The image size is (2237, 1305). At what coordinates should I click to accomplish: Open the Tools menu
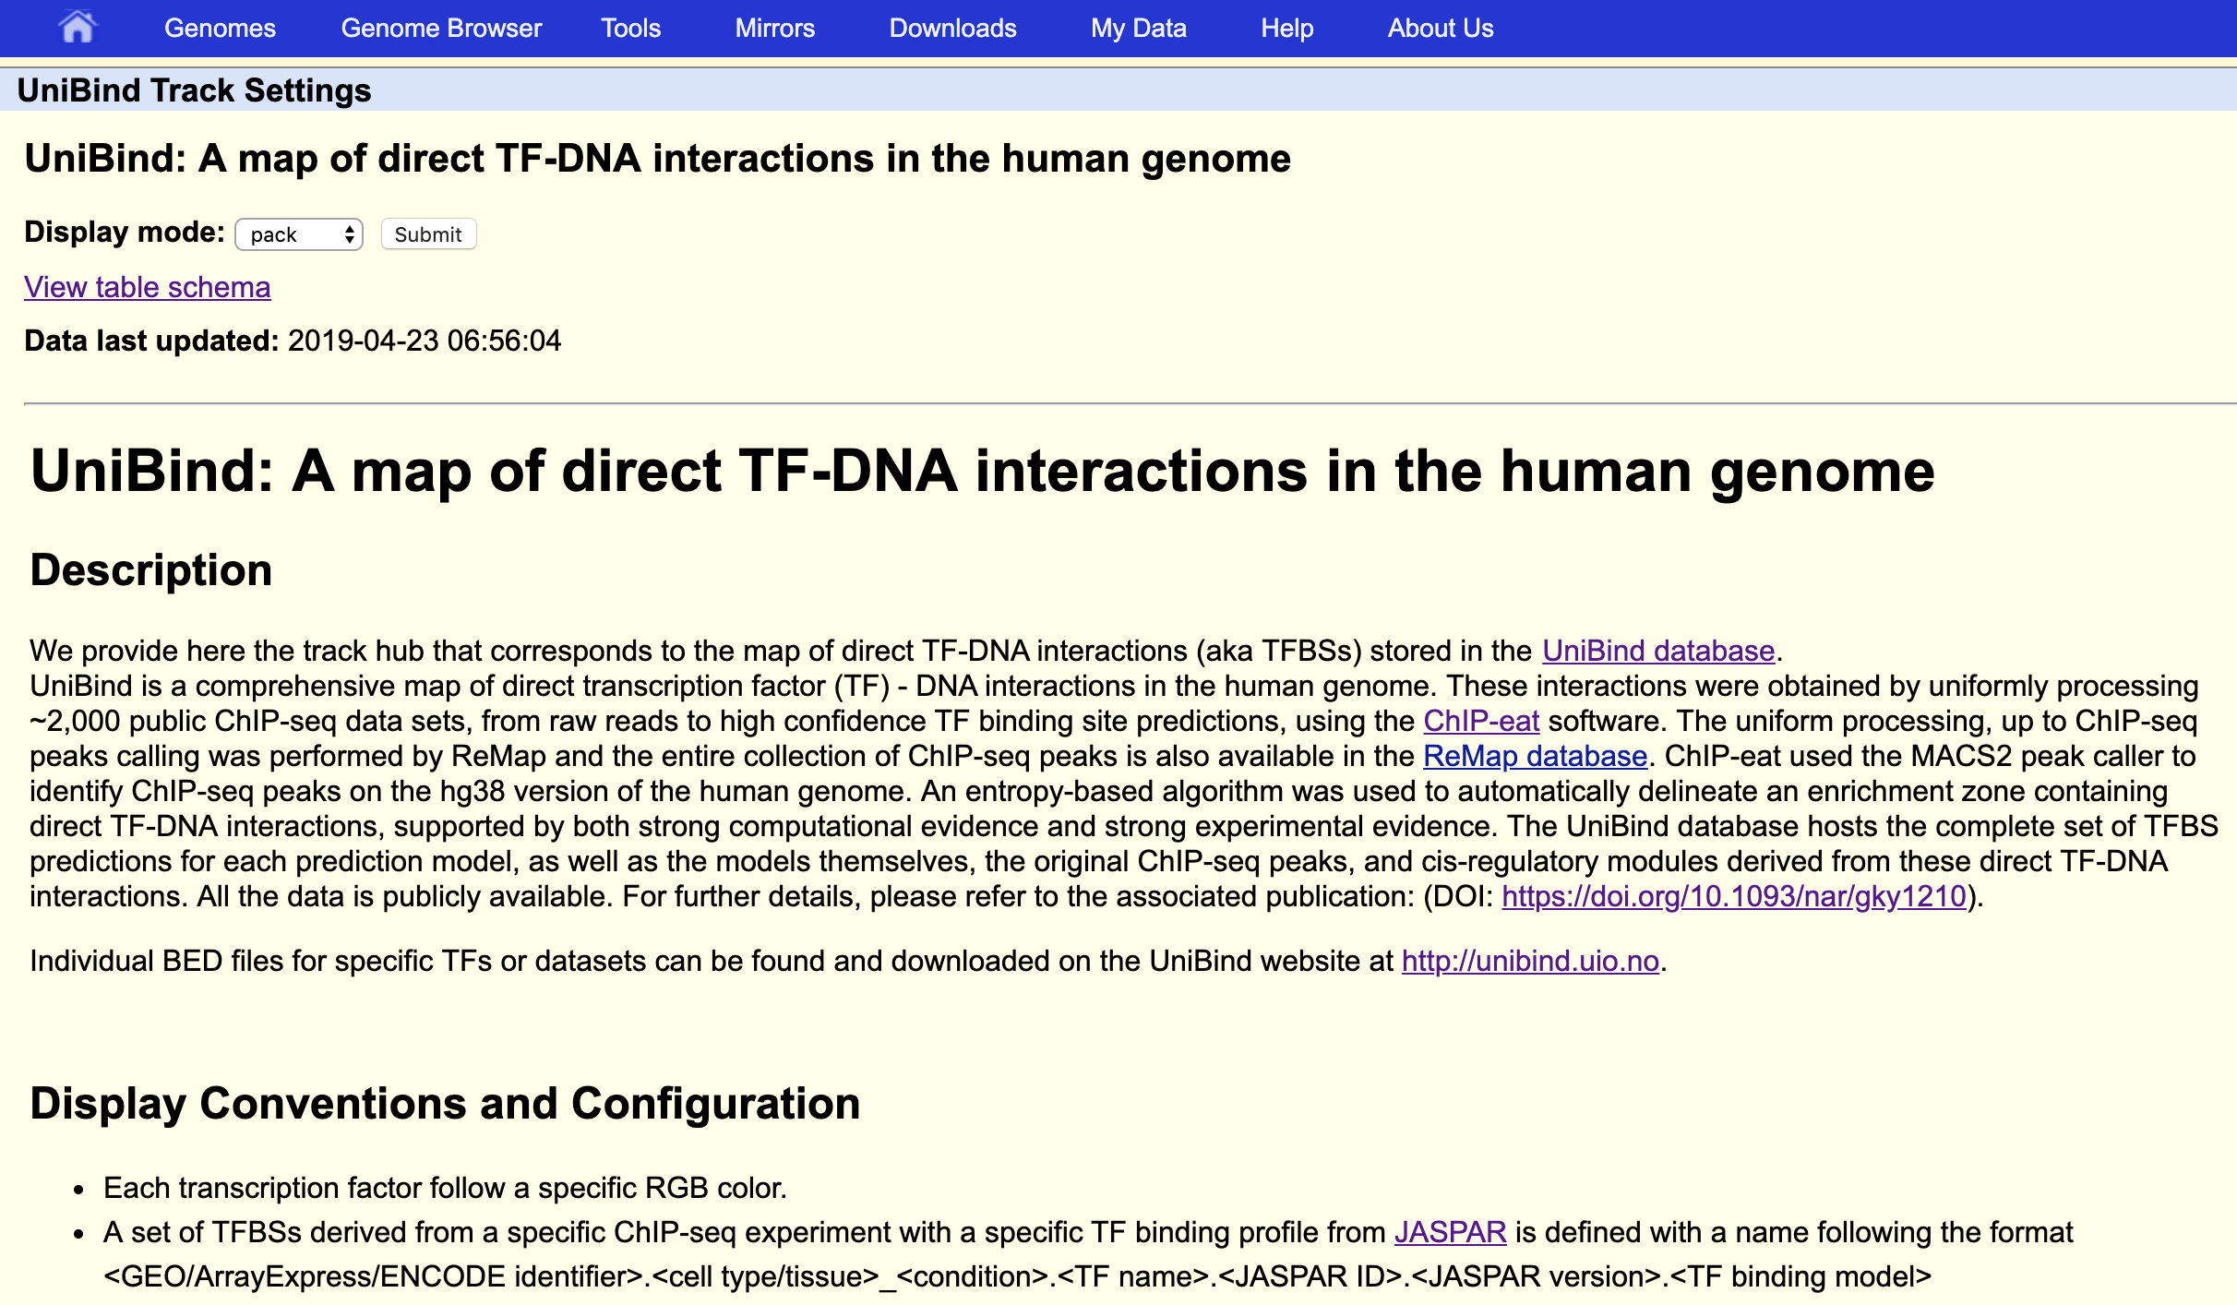[x=630, y=29]
